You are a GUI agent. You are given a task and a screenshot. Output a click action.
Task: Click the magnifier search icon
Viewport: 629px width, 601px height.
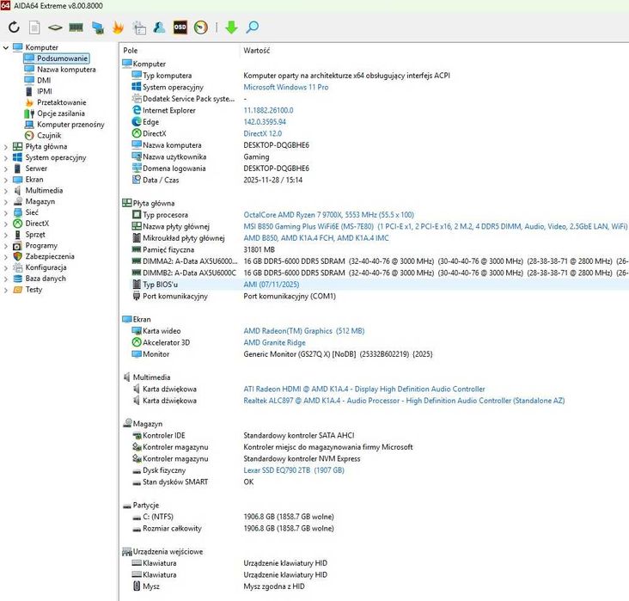(253, 28)
